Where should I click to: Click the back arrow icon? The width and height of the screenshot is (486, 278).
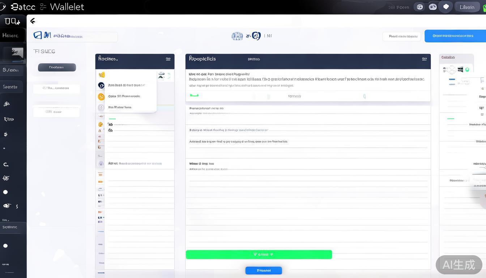pos(33,21)
